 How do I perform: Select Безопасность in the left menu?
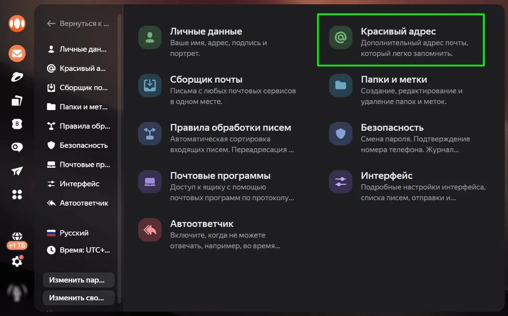(x=78, y=145)
